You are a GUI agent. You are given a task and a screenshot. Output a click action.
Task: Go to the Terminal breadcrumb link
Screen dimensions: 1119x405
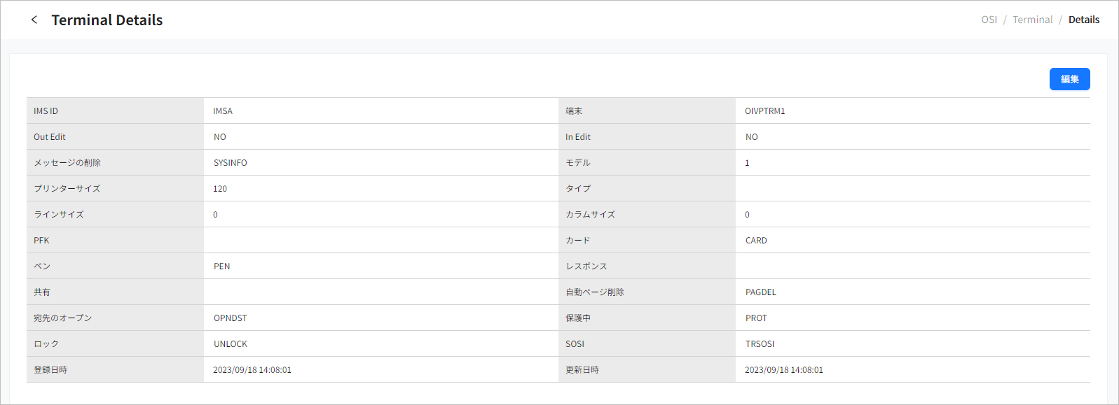tap(1032, 20)
